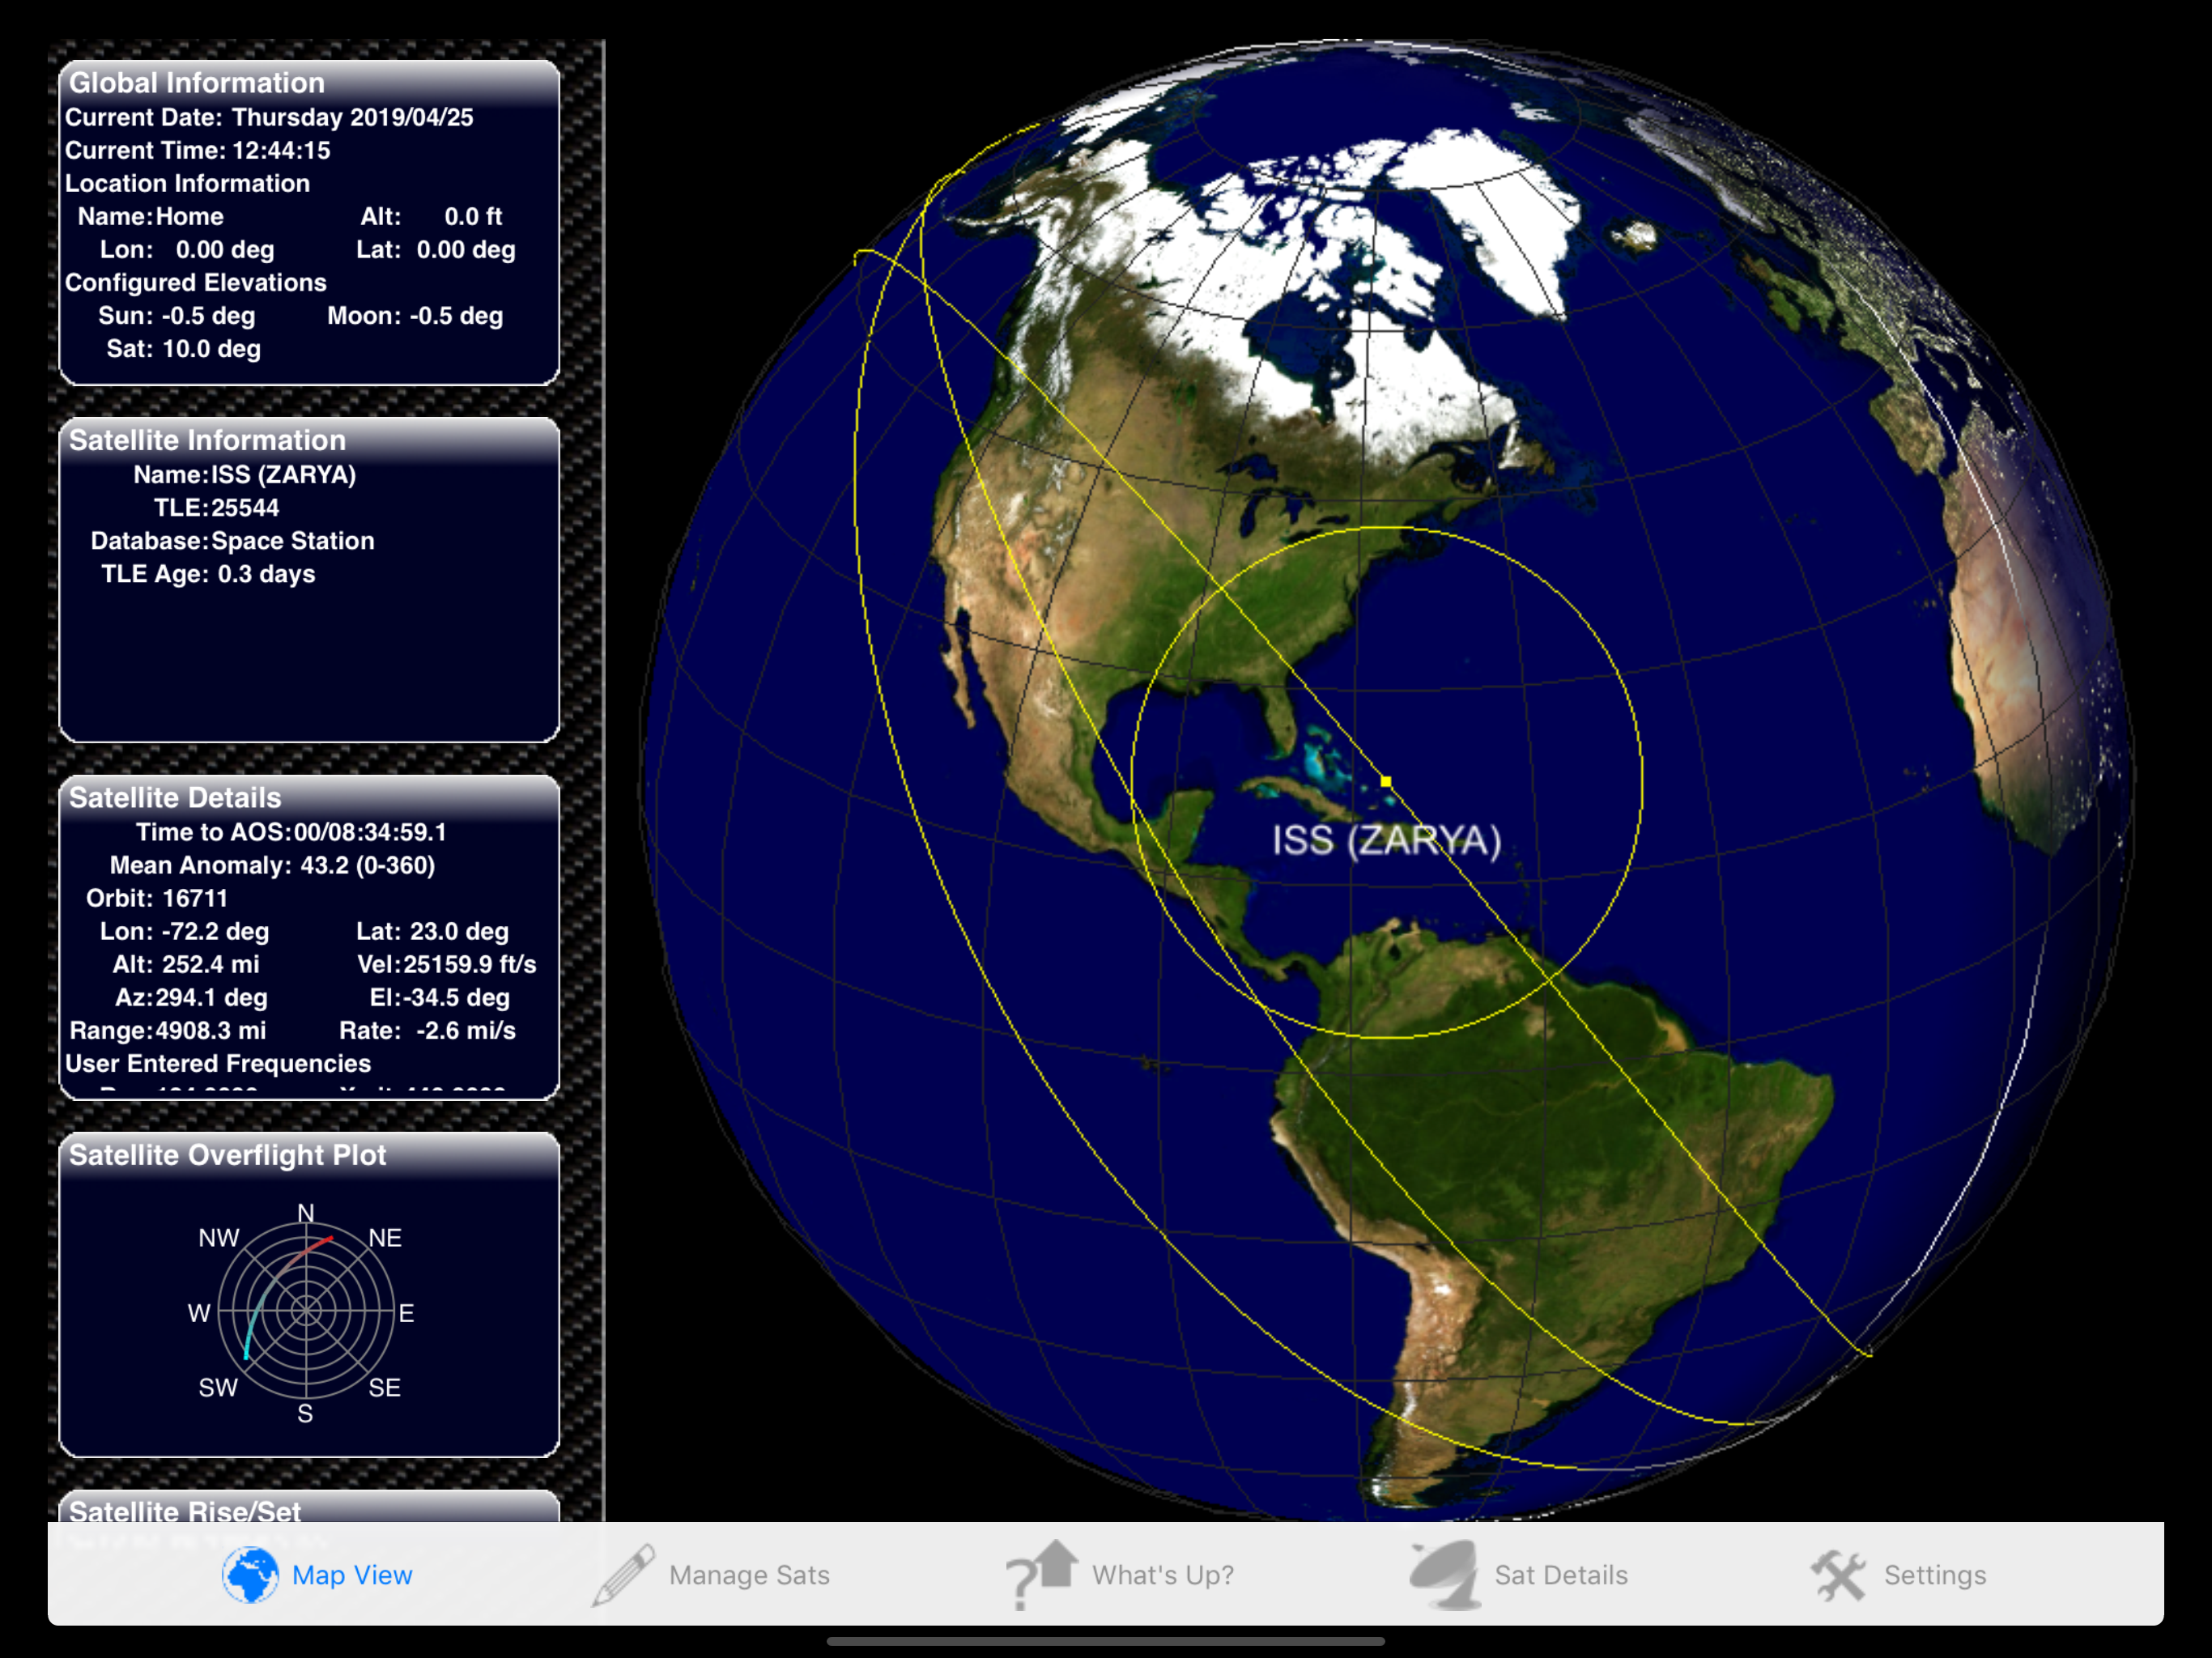Viewport: 2212px width, 1658px height.
Task: Tap the Time to AOS countdown value
Action: tap(370, 832)
